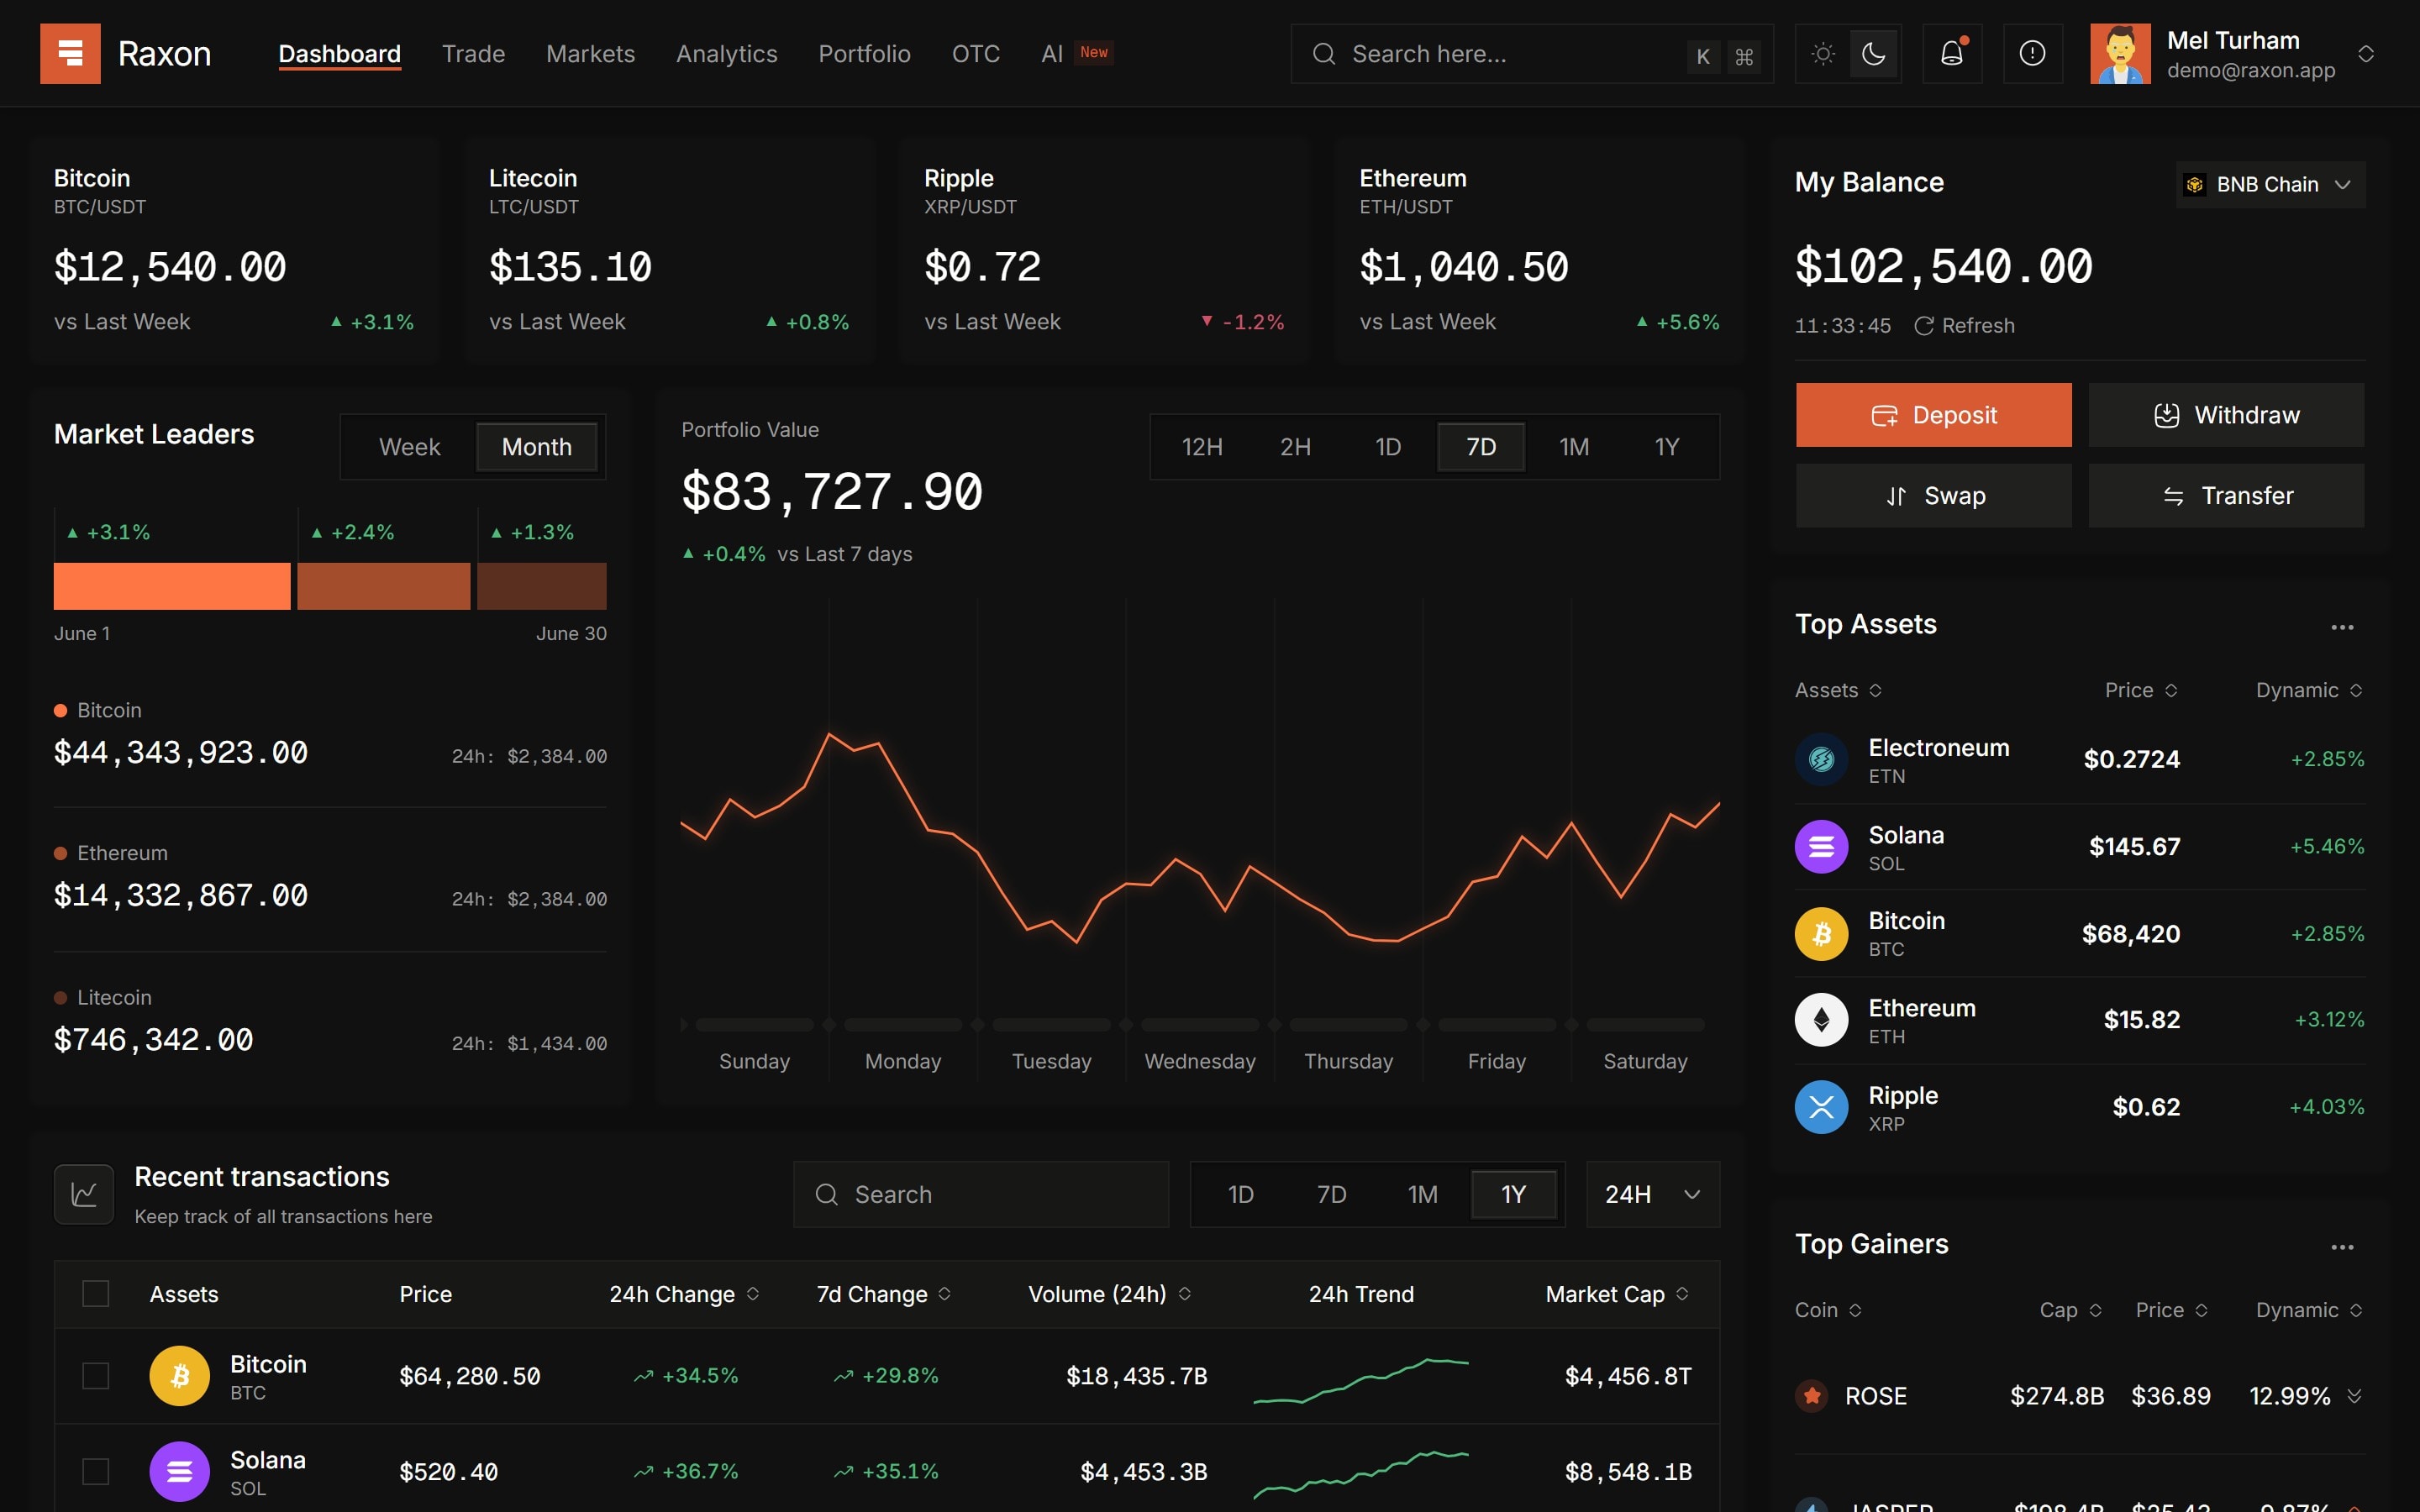Click the top Search here field
Image resolution: width=2420 pixels, height=1512 pixels.
point(1531,54)
